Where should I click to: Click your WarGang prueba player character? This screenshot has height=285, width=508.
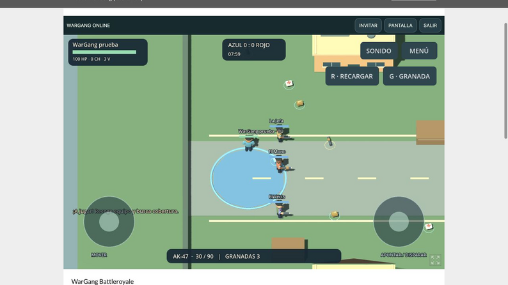(x=249, y=144)
